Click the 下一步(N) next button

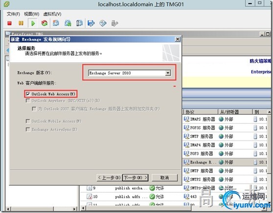click(136, 178)
